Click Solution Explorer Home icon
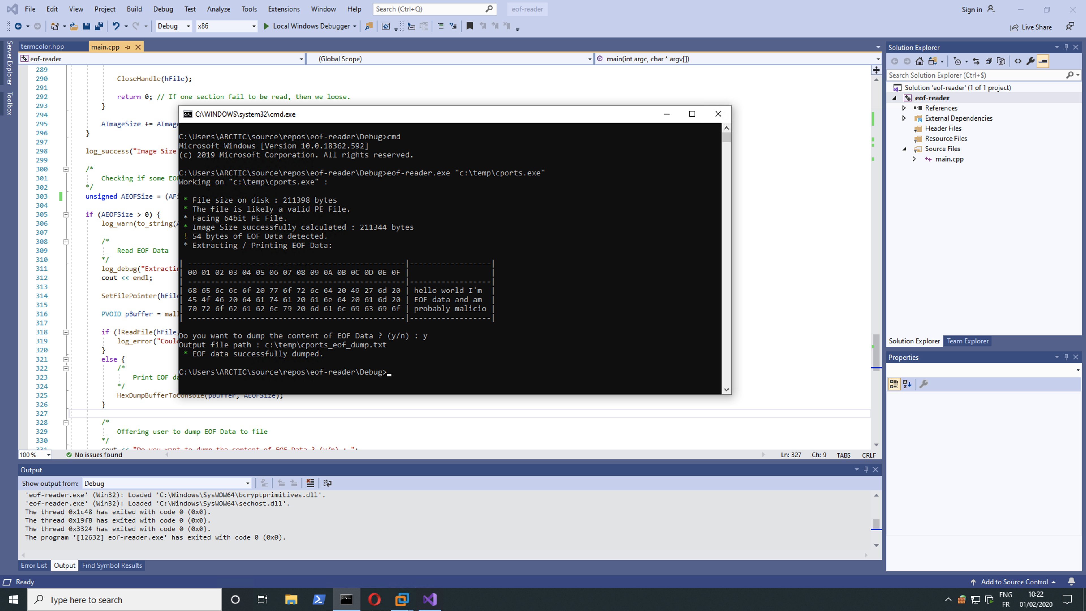The height and width of the screenshot is (611, 1086). click(x=919, y=62)
